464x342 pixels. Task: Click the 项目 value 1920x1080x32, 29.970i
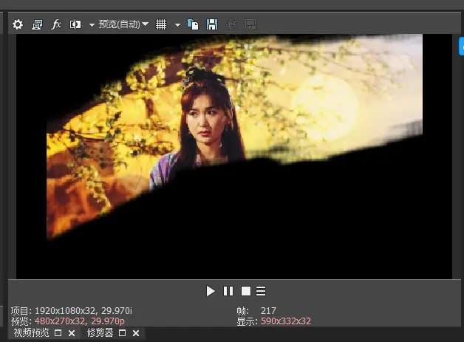[83, 311]
